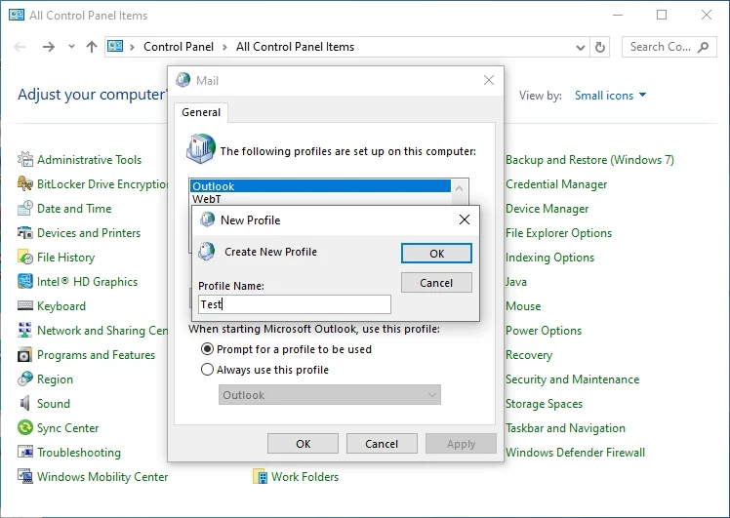
Task: Click the Profile Name text field
Action: tap(294, 304)
